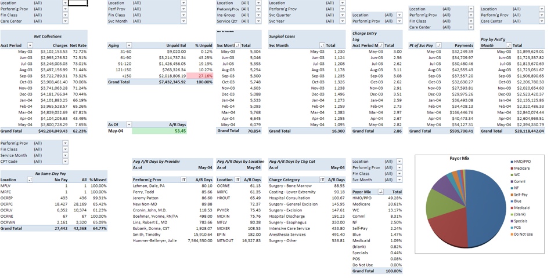Open Svc Month filter above Payor Mix table
This screenshot has height=278, width=558.
coord(399,180)
